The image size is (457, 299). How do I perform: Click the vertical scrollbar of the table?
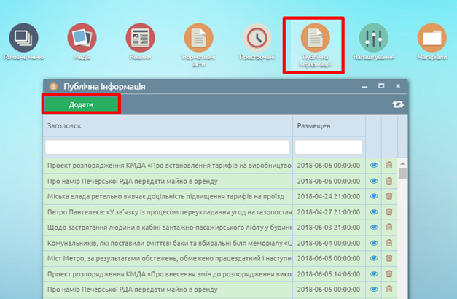[403, 219]
